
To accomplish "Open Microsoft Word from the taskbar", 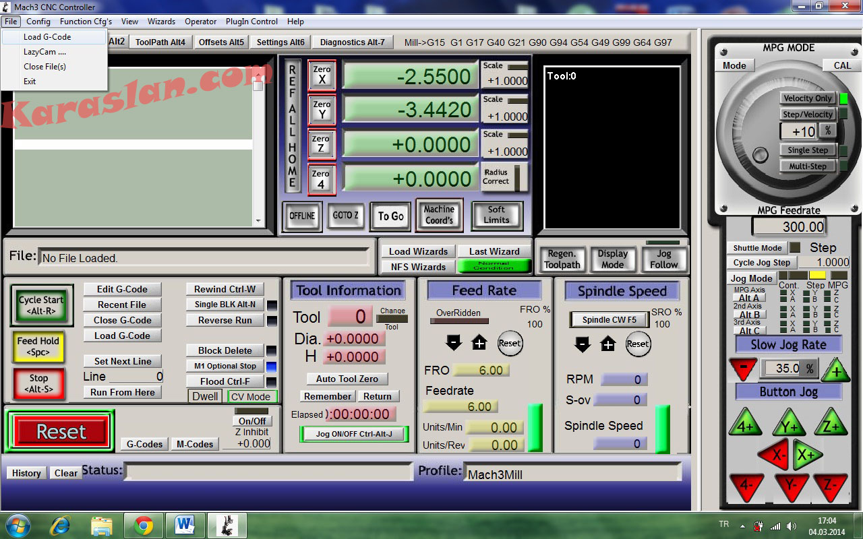I will (184, 525).
